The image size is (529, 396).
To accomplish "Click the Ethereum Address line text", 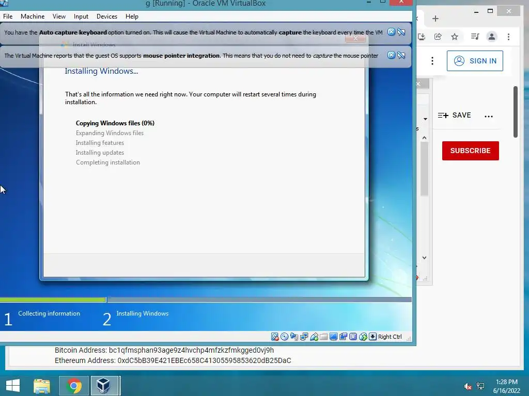I will 173,360.
